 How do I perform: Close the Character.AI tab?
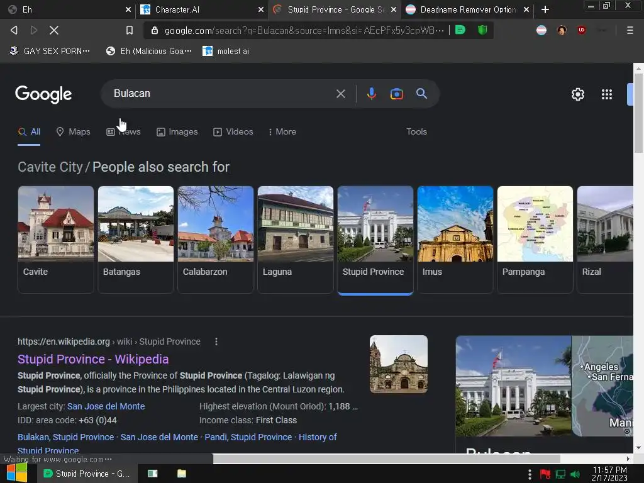pyautogui.click(x=261, y=9)
